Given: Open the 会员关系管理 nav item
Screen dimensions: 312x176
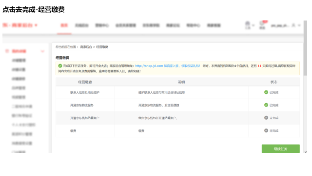Looking at the screenshot, I should point(126,25).
